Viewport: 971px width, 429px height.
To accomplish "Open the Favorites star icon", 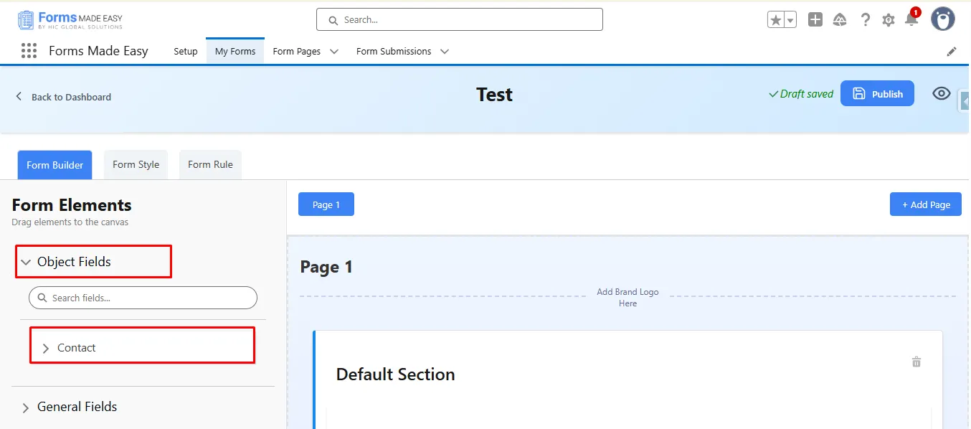I will pyautogui.click(x=775, y=20).
